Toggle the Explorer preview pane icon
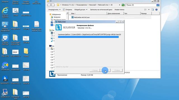The height and width of the screenshot is (100, 179). [152, 10]
